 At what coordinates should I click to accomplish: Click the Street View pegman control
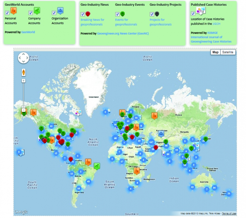[x=24, y=72]
